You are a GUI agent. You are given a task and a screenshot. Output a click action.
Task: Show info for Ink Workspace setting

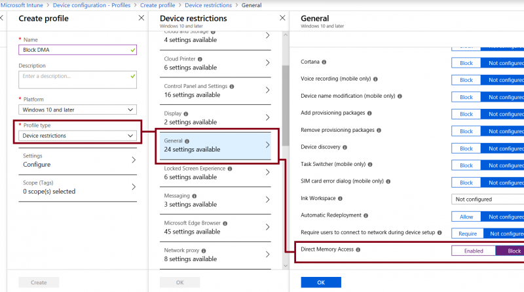[x=340, y=199]
